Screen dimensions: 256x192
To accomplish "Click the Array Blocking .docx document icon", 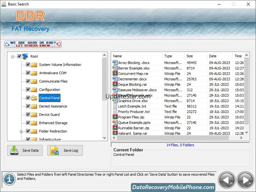I will 115,63.
